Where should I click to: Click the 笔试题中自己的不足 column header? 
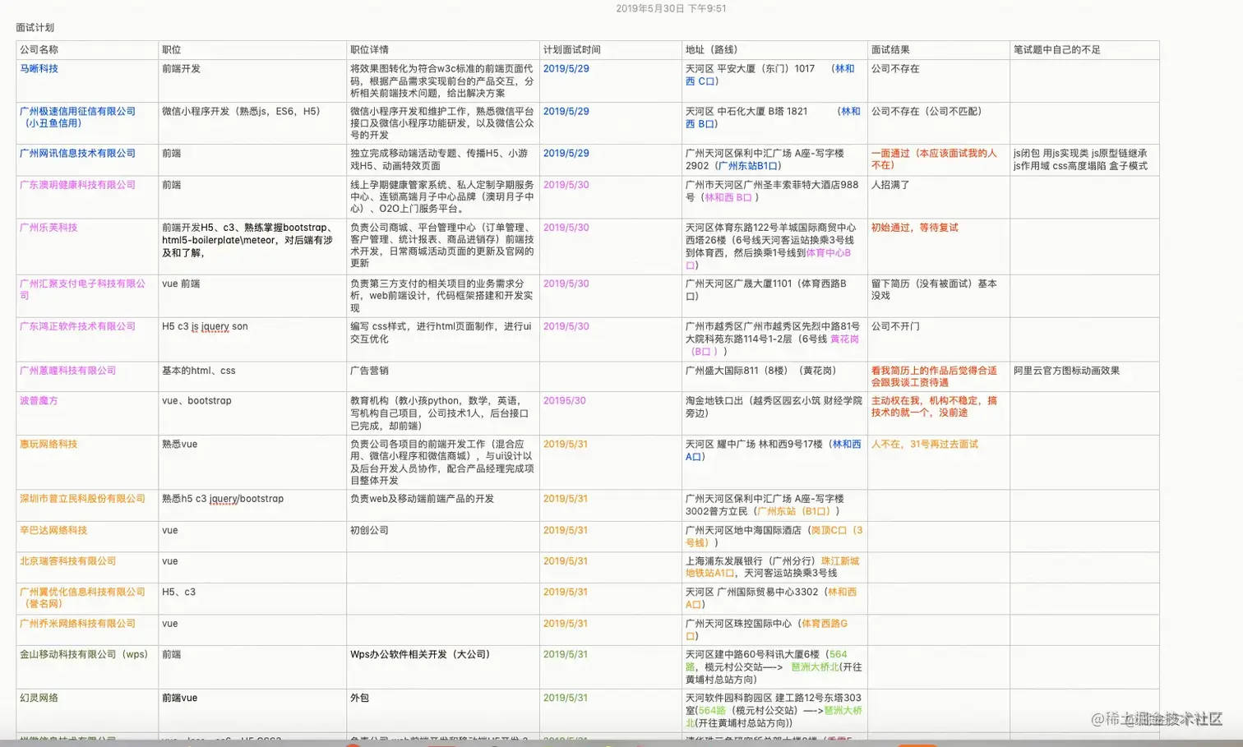(1056, 50)
